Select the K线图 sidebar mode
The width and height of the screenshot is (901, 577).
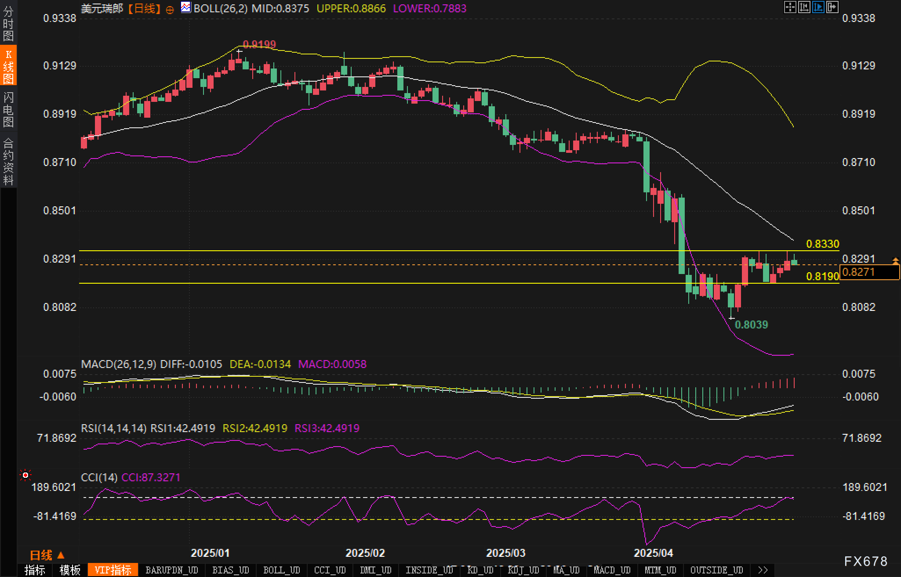8,66
